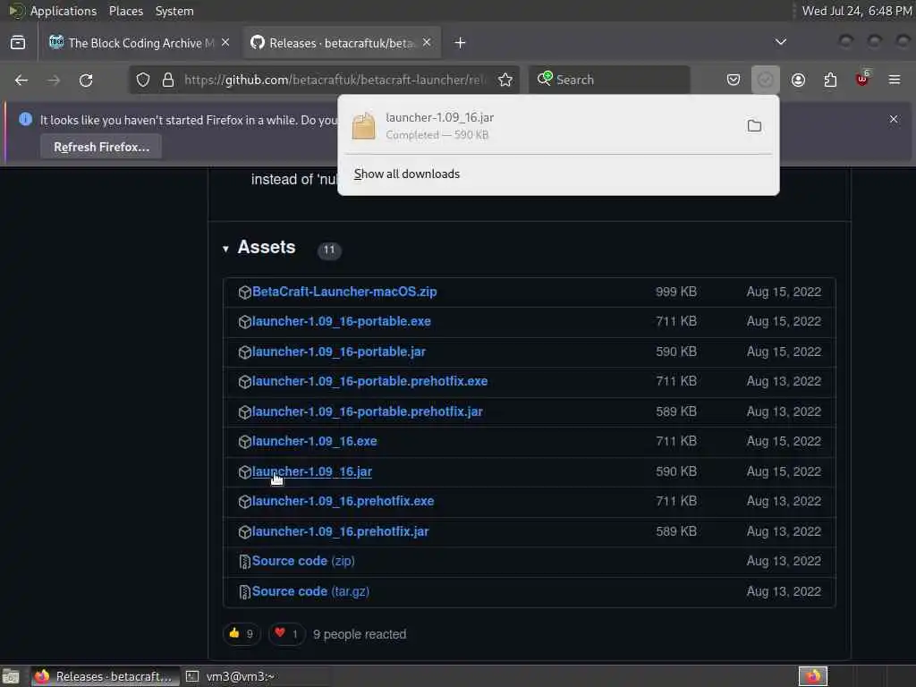916x687 pixels.
Task: Download launcher-1.09_16-portable.prehotfix.exe
Action: 369,381
